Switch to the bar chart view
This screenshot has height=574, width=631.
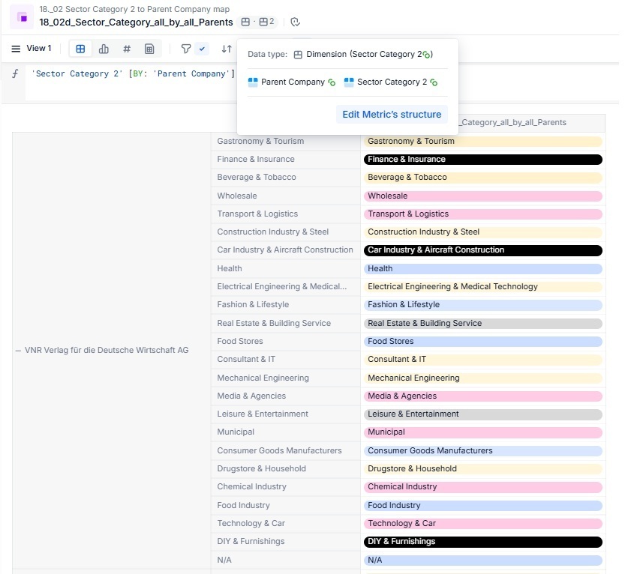(x=104, y=49)
